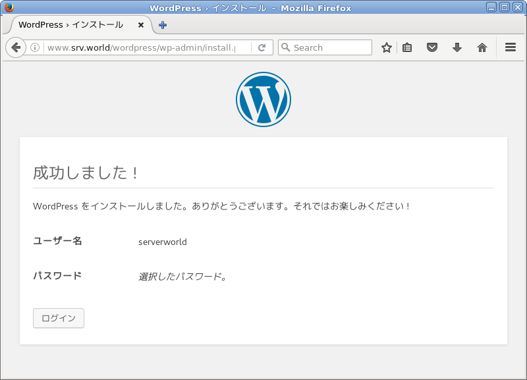
Task: Maximize the Firefox window
Action: point(505,7)
